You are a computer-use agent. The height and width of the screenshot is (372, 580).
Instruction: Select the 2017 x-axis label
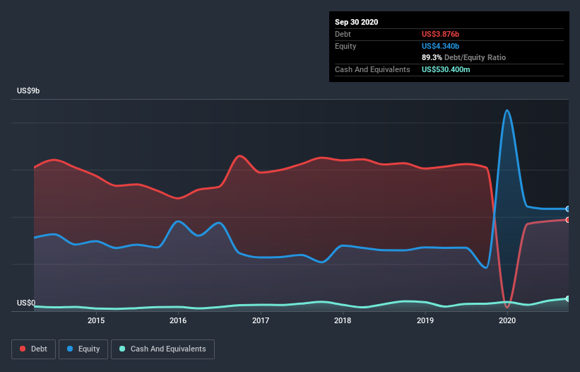[x=261, y=320]
